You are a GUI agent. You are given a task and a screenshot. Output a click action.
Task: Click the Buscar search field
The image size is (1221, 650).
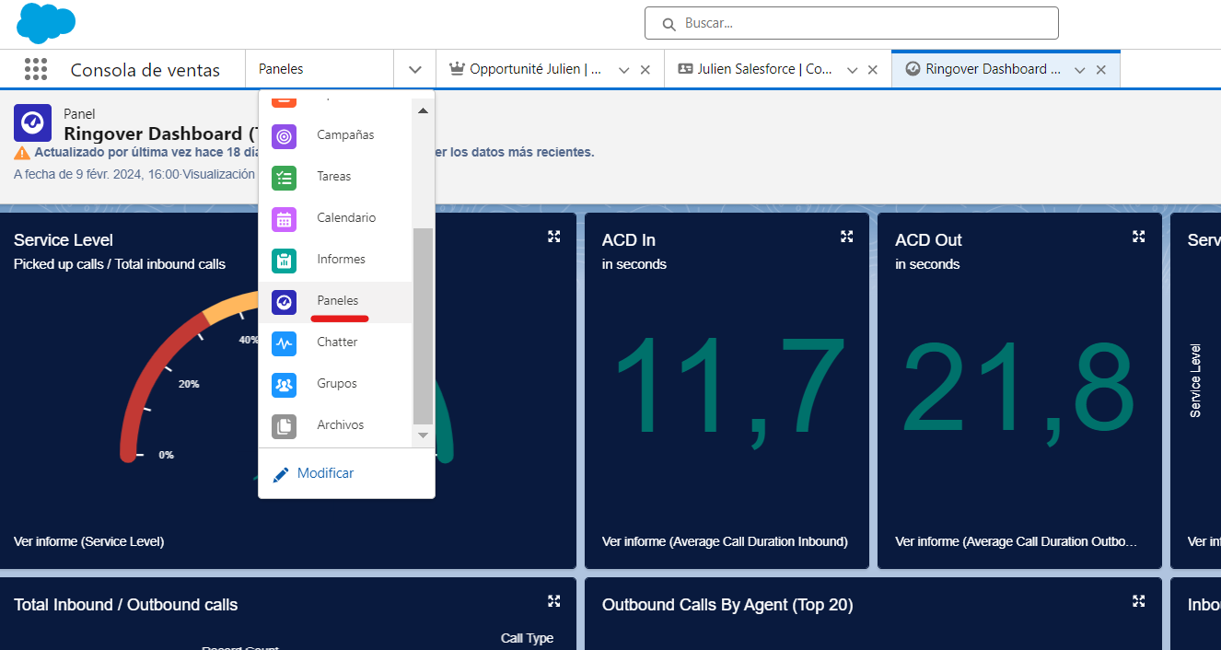852,23
